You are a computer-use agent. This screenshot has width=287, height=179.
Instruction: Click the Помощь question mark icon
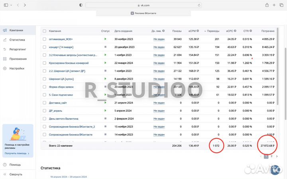click(4, 165)
